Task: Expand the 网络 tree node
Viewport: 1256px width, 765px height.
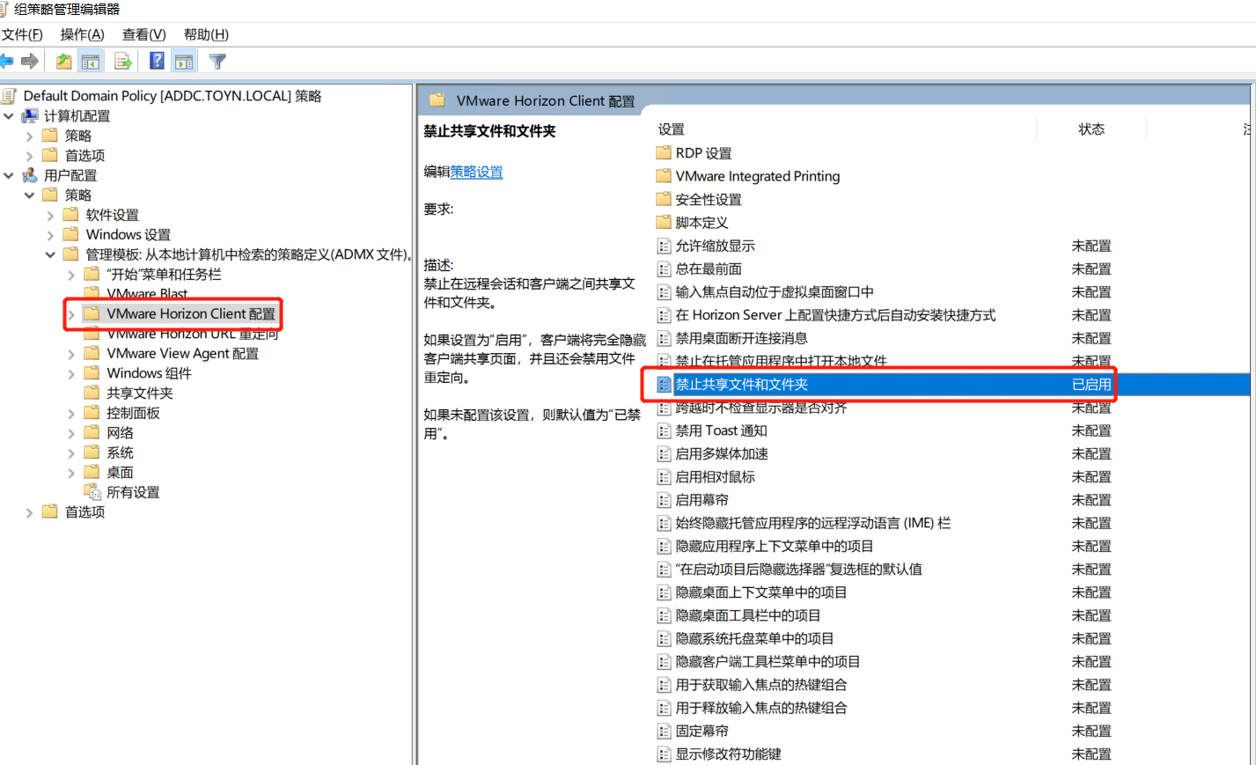Action: (x=71, y=433)
